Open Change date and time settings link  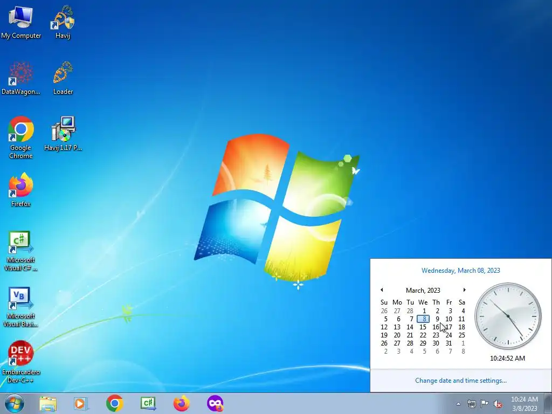coord(460,381)
